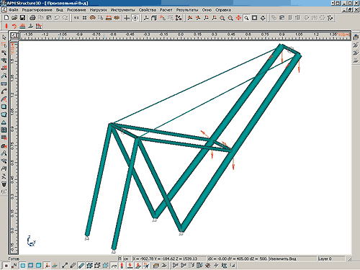The width and height of the screenshot is (360, 270).
Task: Select the red four-arrow pan view icon
Action: point(238,18)
